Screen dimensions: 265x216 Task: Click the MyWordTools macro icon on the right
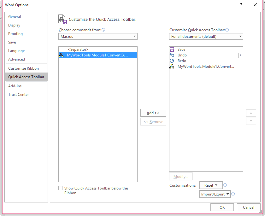coord(172,66)
